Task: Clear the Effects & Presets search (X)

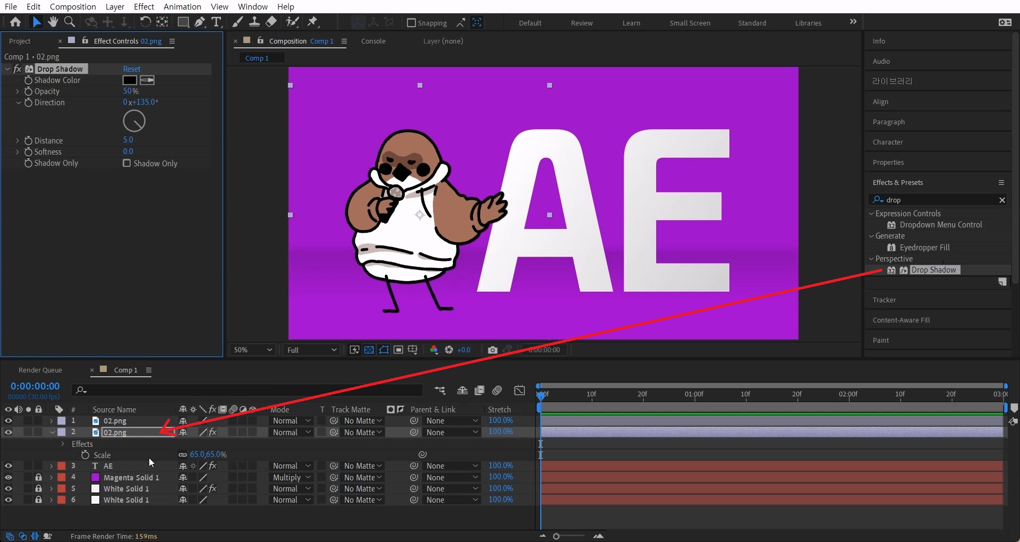Action: [x=1002, y=200]
